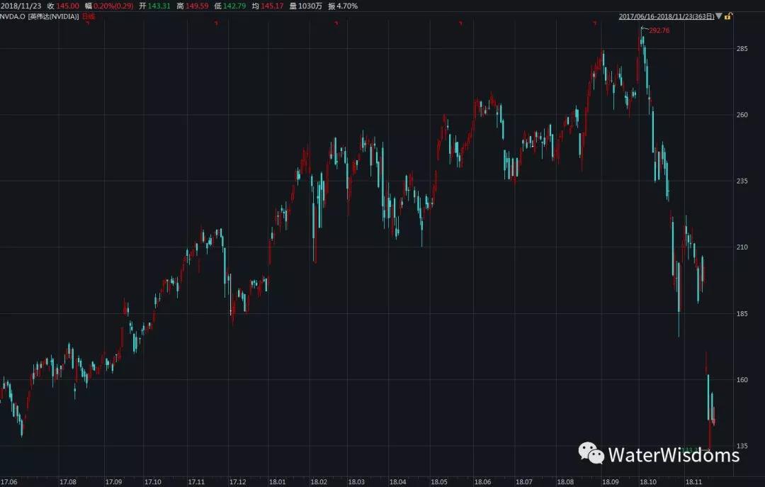This screenshot has height=487, width=765.
Task: Open the date range dropdown triangle
Action: (x=719, y=16)
